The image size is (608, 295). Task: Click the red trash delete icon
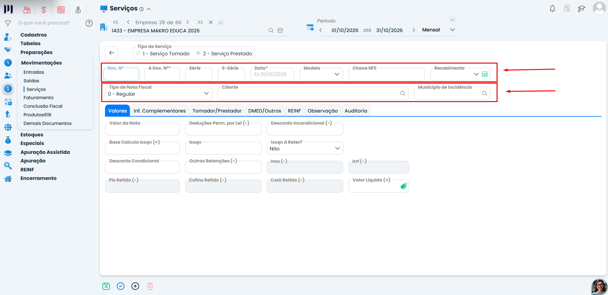[150, 286]
